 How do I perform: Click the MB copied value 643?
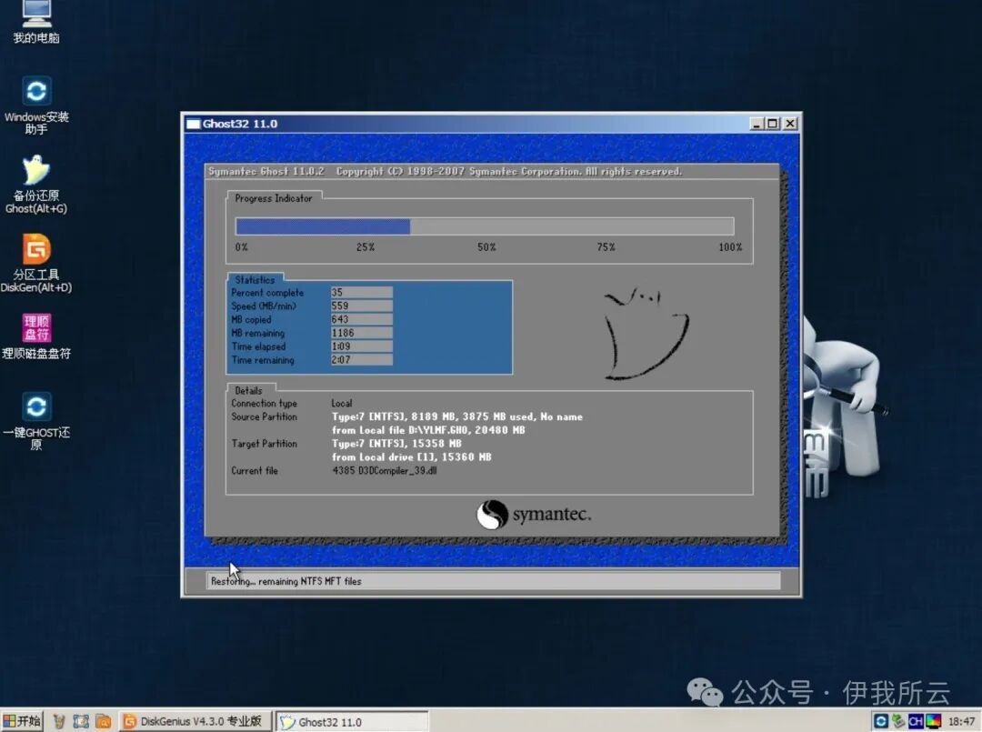click(361, 319)
